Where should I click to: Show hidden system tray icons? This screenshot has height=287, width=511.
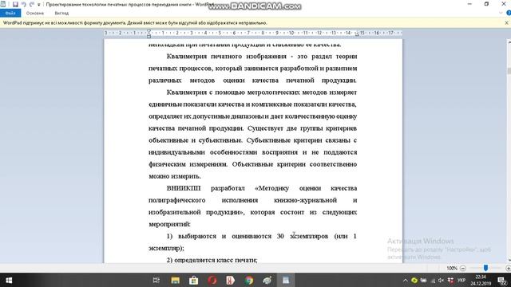click(405, 280)
